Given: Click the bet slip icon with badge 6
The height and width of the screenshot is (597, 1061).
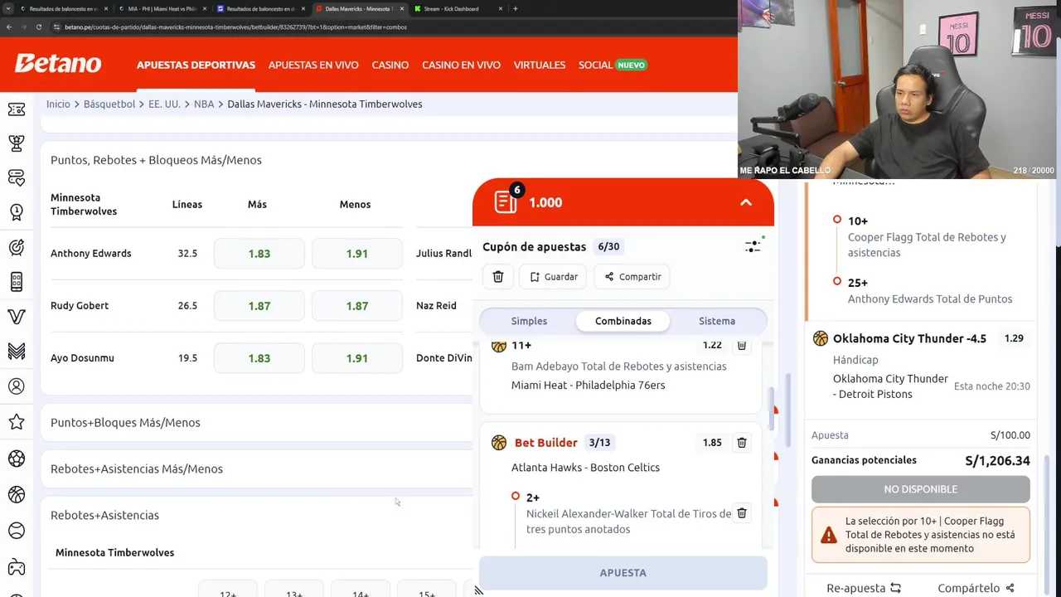Looking at the screenshot, I should tap(506, 201).
